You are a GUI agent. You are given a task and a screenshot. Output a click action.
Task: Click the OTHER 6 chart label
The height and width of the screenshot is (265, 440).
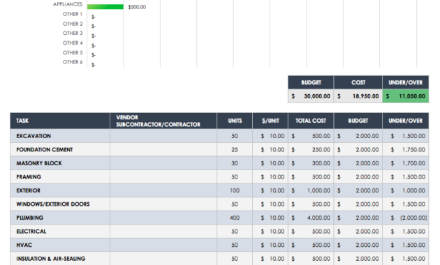[73, 62]
